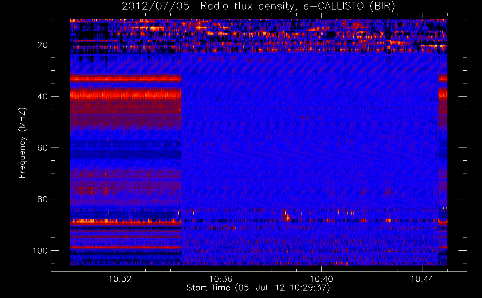Click the 10:36 time tick label

pyautogui.click(x=221, y=279)
